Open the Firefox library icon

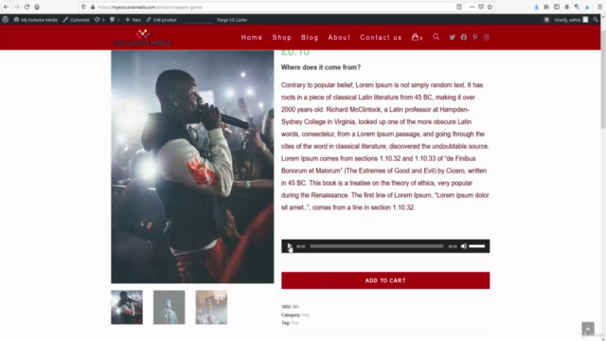(546, 7)
